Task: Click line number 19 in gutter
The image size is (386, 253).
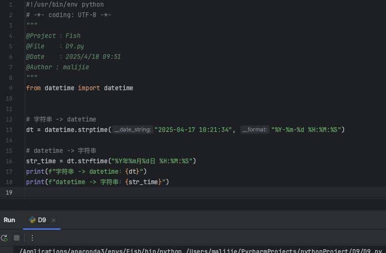Action: click(x=9, y=192)
